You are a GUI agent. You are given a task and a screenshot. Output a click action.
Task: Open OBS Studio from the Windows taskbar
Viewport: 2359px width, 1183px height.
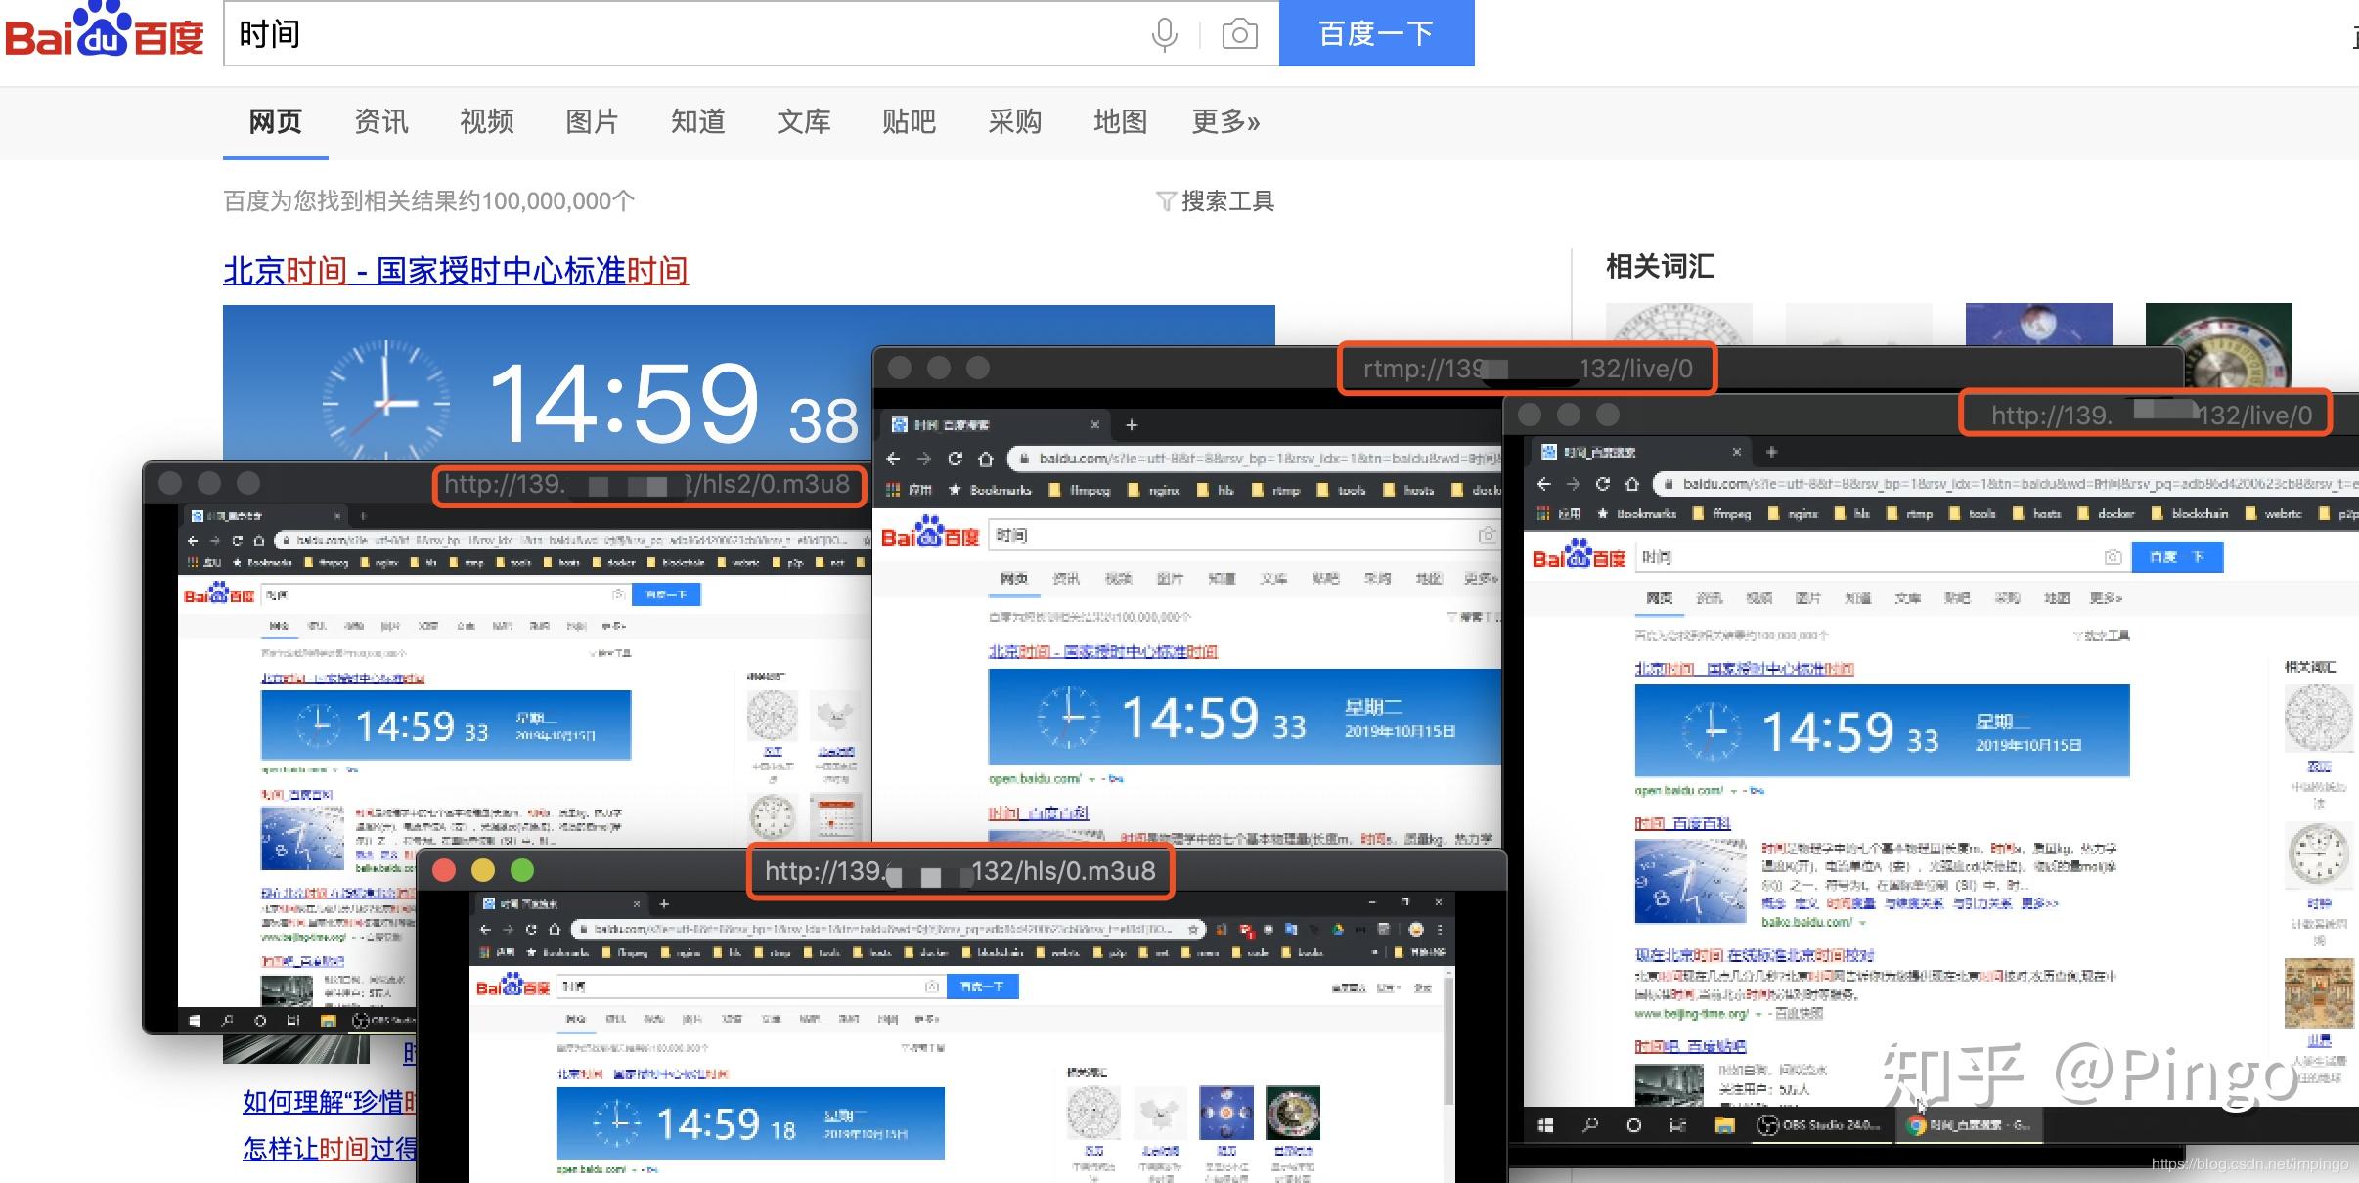(1817, 1125)
